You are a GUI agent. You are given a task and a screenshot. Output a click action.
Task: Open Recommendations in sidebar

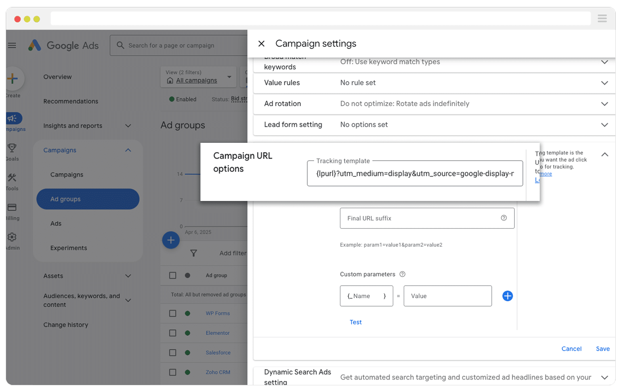(71, 101)
